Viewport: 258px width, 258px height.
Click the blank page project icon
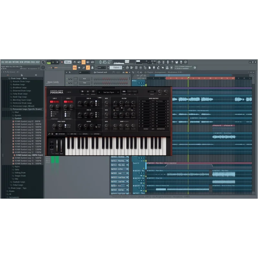click(150, 67)
